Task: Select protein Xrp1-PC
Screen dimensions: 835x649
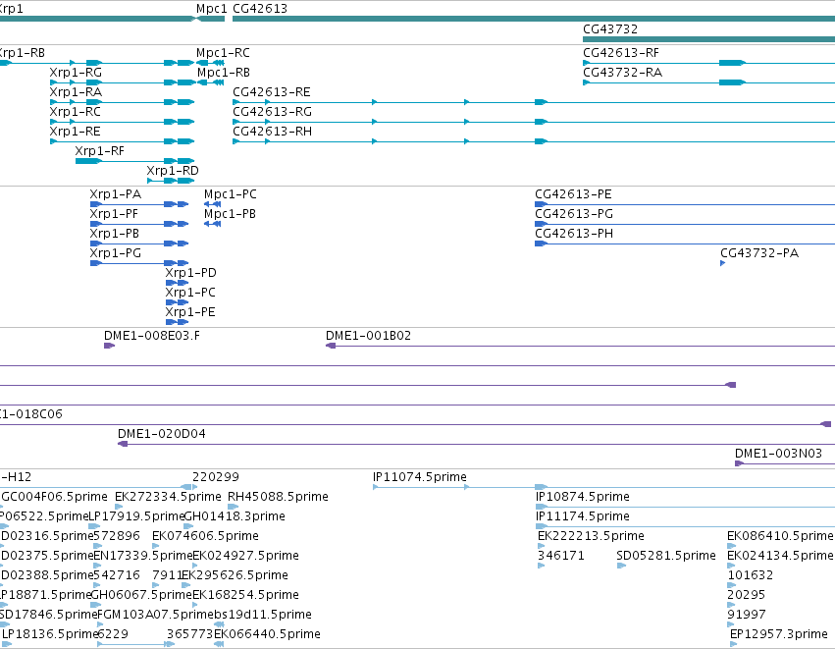Action: coord(190,293)
